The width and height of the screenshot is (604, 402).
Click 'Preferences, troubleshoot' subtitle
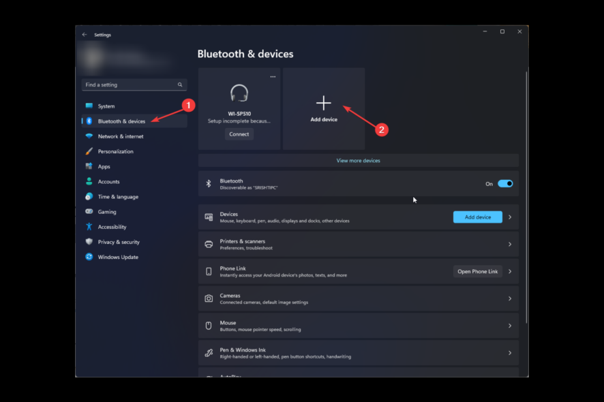(x=246, y=248)
